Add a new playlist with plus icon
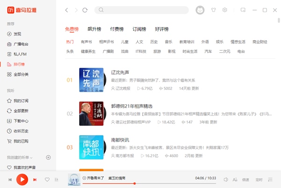The image size is (281, 188). pyautogui.click(x=48, y=157)
